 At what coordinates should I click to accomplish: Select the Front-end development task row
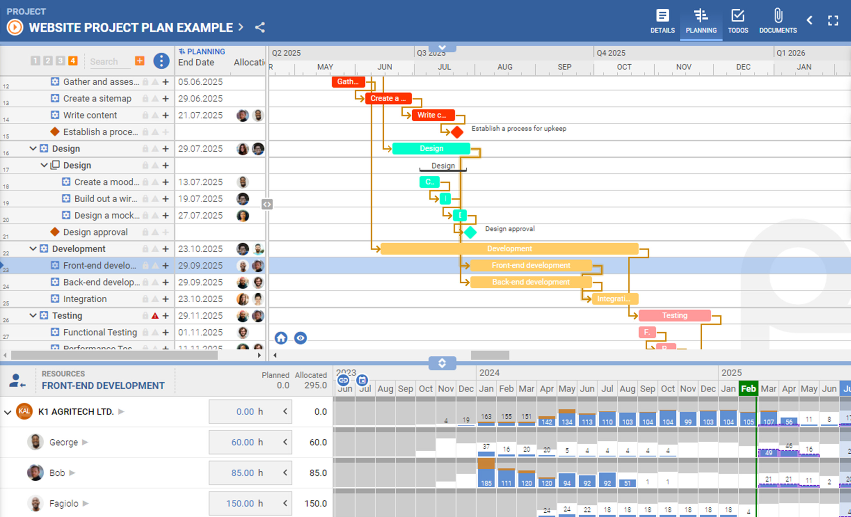coord(133,266)
